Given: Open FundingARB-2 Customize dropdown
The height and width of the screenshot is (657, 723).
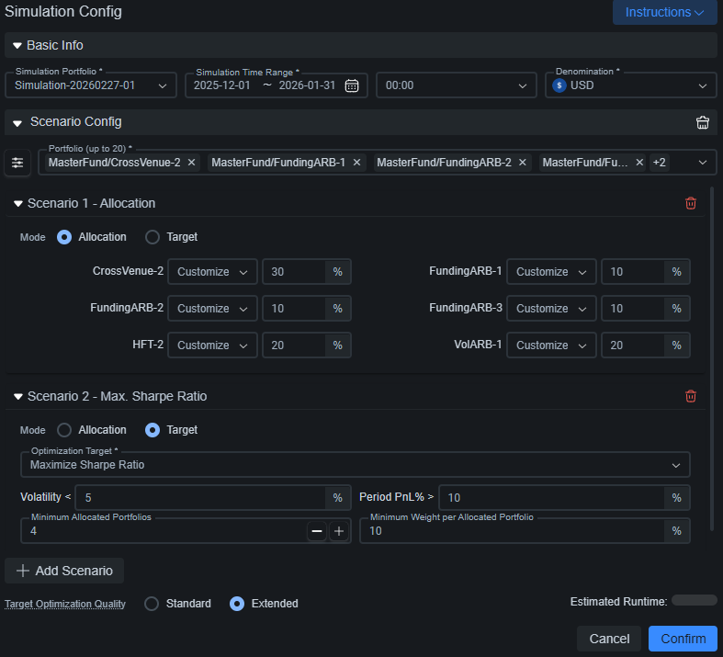Looking at the screenshot, I should [212, 309].
